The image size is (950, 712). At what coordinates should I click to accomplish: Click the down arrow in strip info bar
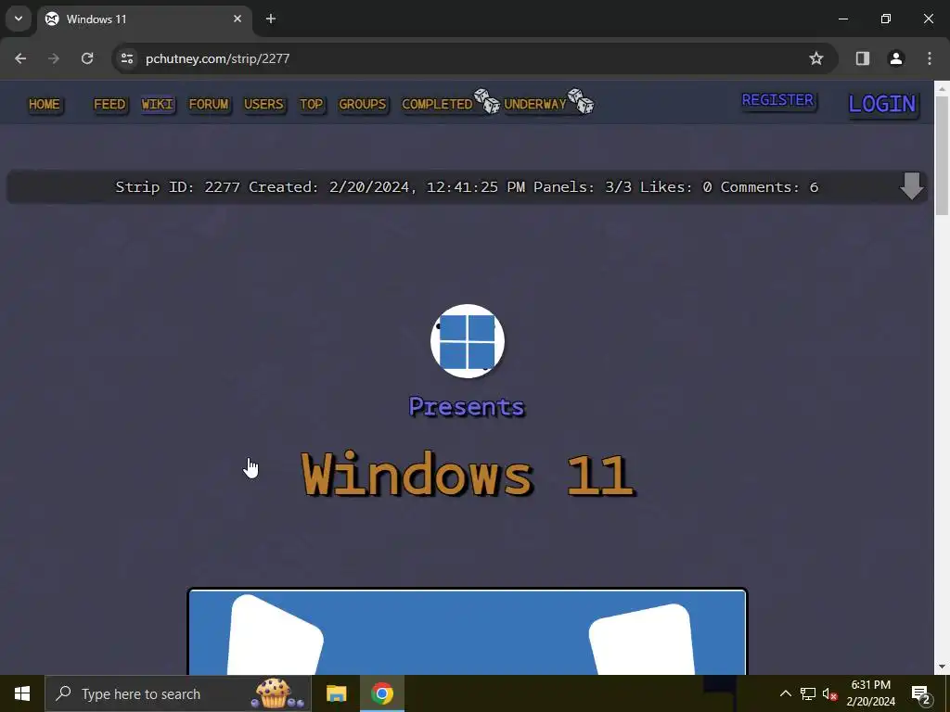coord(911,185)
